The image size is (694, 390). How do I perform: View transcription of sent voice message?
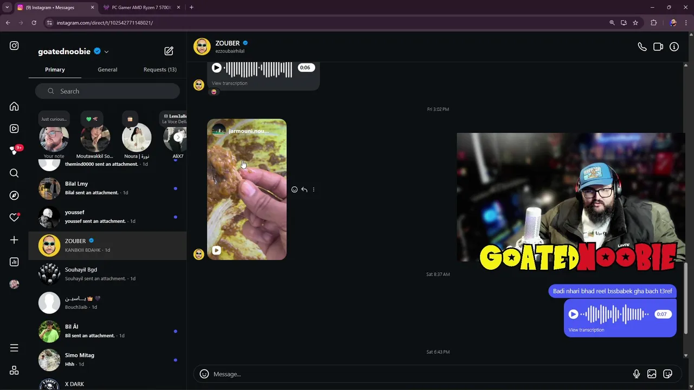(586, 330)
